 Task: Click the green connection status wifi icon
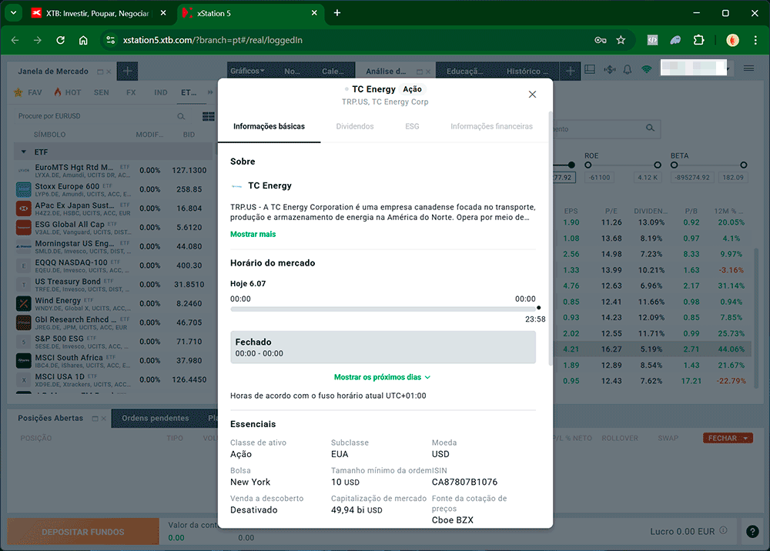[x=646, y=70]
